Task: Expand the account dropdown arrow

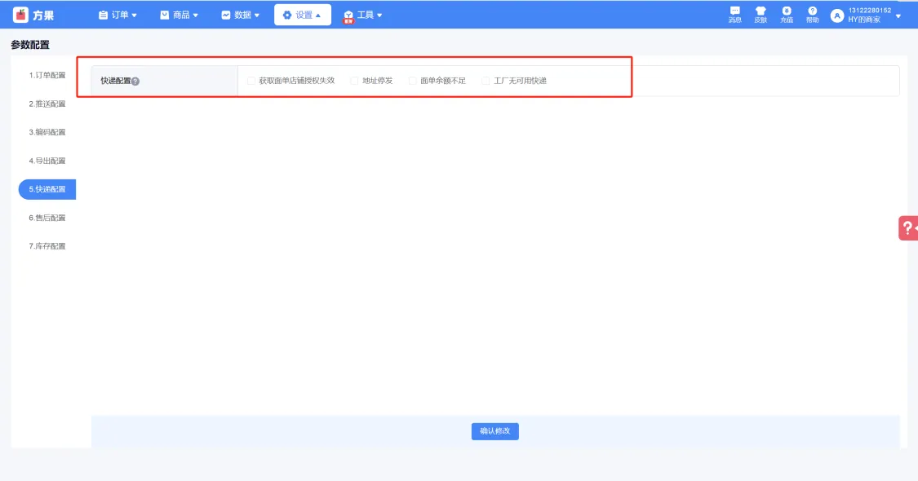Action: point(898,15)
